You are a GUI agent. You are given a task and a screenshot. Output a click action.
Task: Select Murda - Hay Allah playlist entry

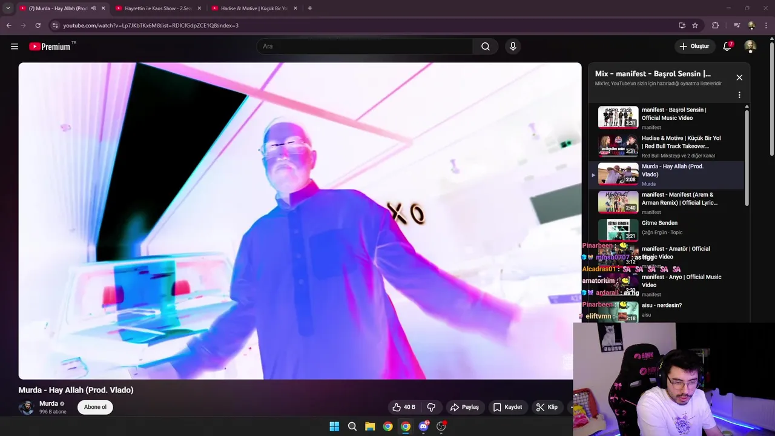pos(667,174)
